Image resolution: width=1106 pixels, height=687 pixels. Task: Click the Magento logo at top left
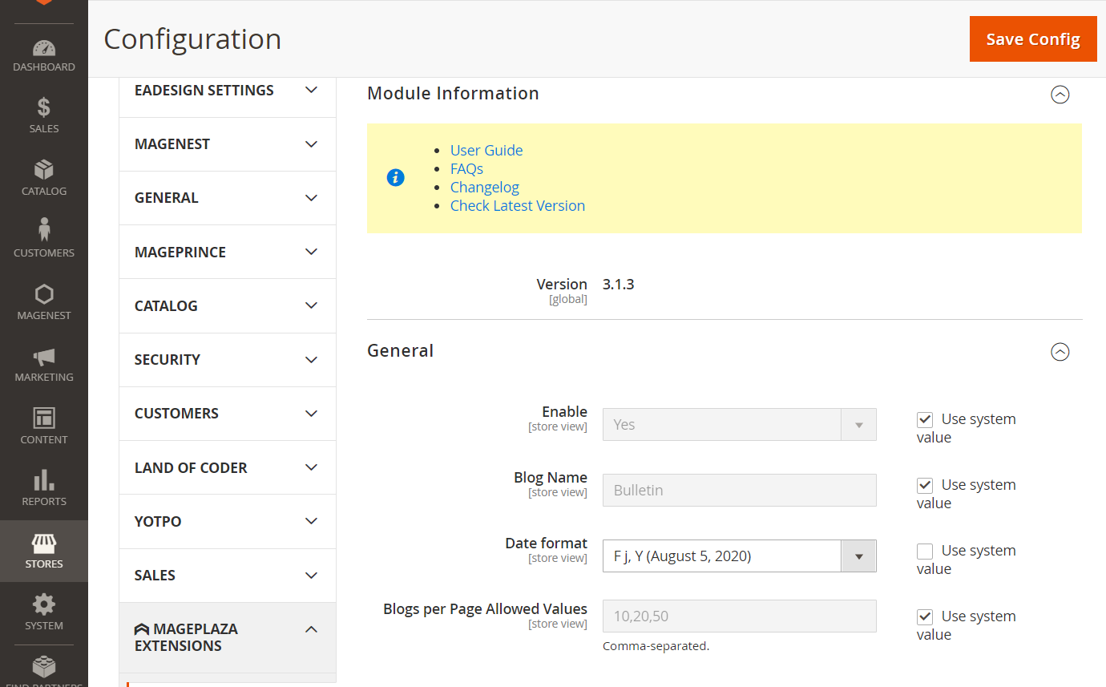(44, 3)
